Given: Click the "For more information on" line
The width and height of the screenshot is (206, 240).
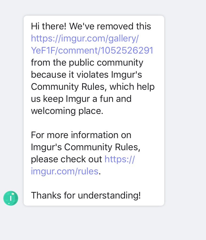Looking at the screenshot, I should click(x=81, y=135).
